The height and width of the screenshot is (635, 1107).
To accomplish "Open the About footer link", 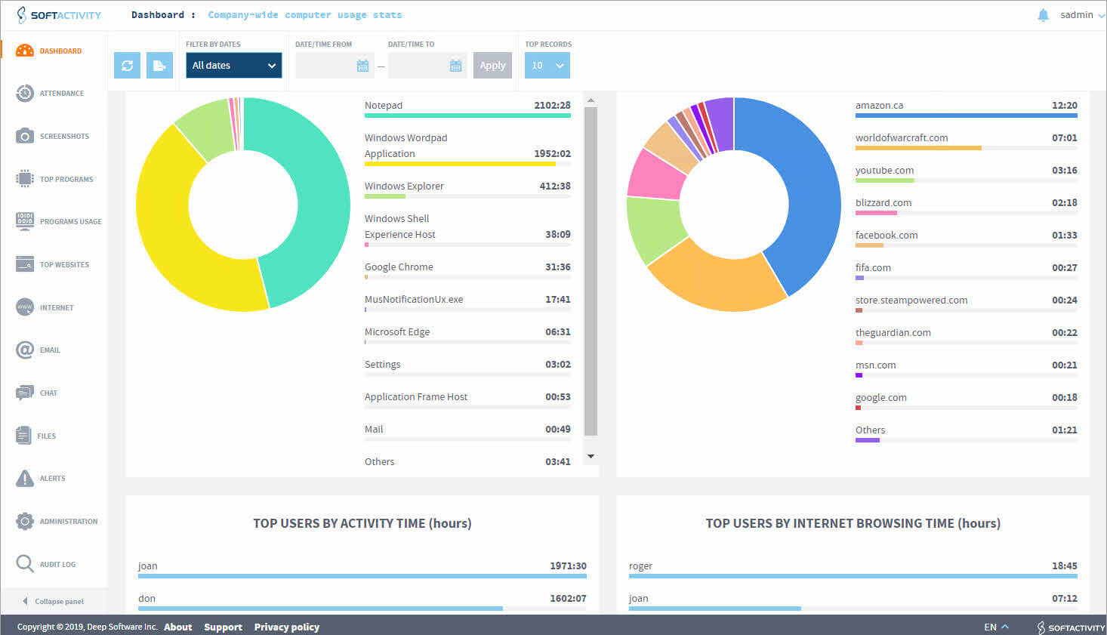I will [x=178, y=627].
